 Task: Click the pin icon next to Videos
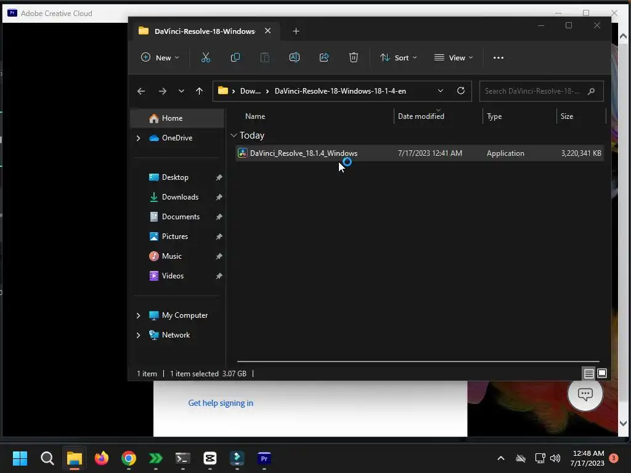(x=219, y=276)
